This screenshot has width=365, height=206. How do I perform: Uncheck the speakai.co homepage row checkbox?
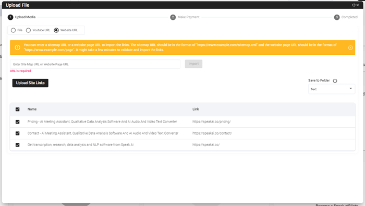(17, 145)
